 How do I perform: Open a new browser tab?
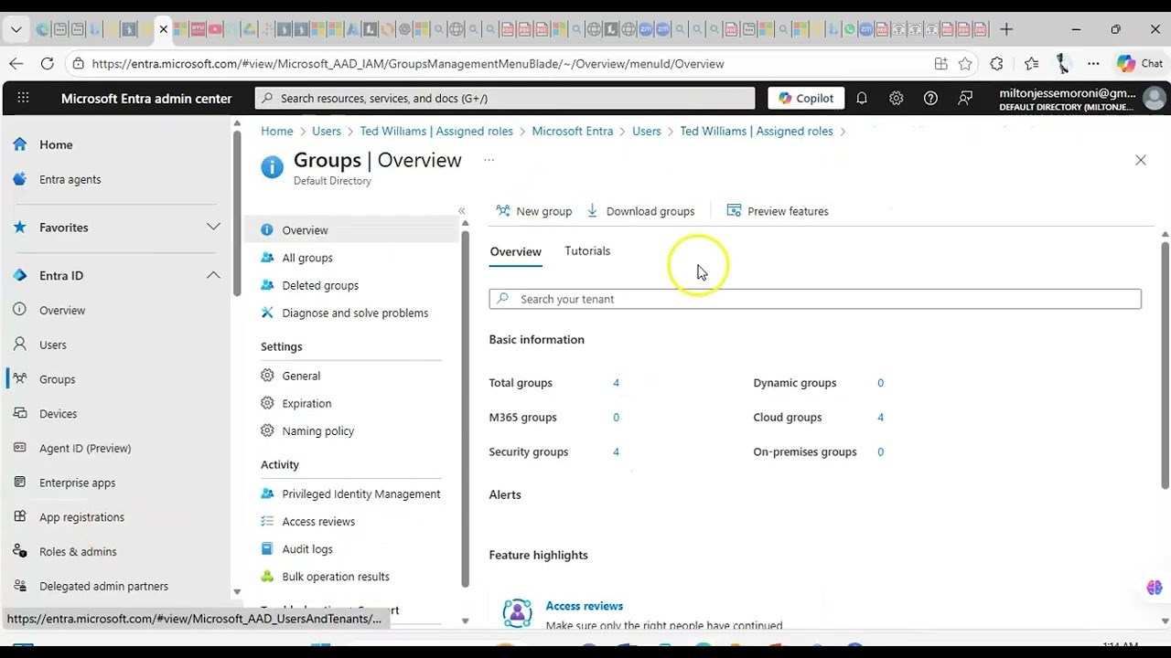1006,29
